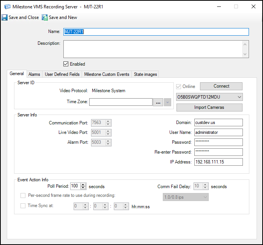Increase the Poll Period value
This screenshot has height=245, width=263.
coord(83,185)
